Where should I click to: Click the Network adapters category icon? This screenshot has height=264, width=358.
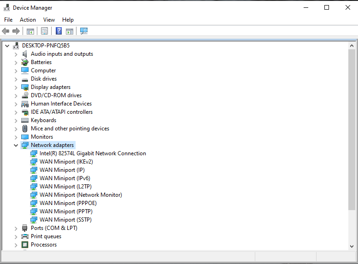click(x=25, y=145)
